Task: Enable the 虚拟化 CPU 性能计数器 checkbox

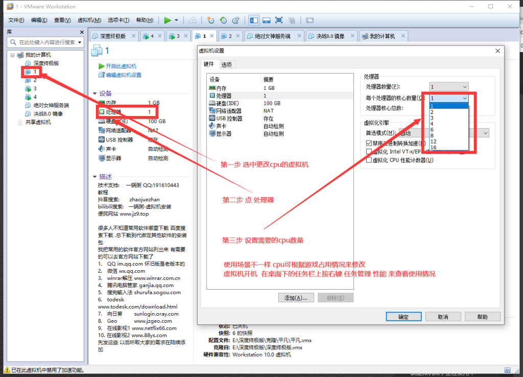Action: point(369,160)
